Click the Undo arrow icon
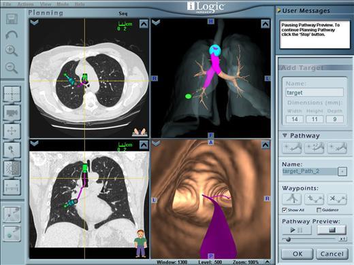The height and width of the screenshot is (265, 354). pyautogui.click(x=12, y=35)
